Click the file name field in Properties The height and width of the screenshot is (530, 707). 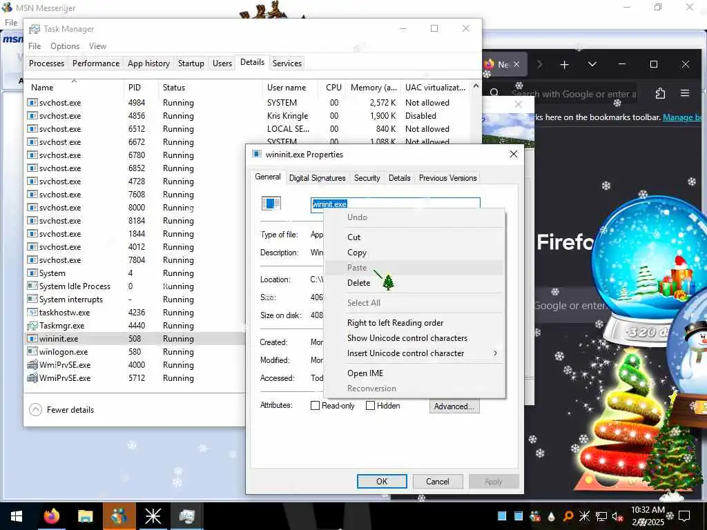[396, 204]
